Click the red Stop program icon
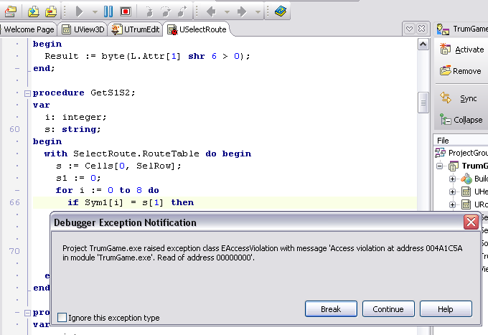 pyautogui.click(x=126, y=11)
